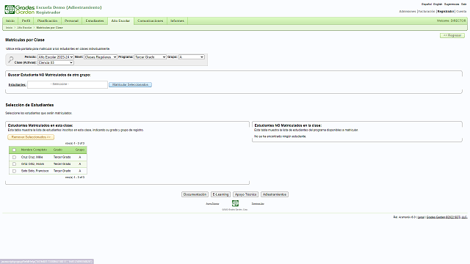Screen dimensions: 470x264
Task: Click the name Soto Soto, Francisco
Action: (35, 171)
